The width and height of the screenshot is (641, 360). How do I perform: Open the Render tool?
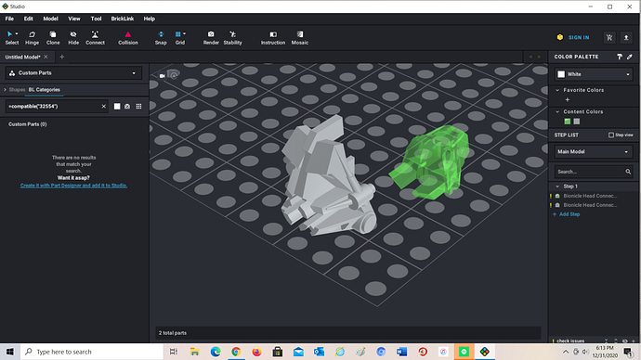click(x=211, y=38)
